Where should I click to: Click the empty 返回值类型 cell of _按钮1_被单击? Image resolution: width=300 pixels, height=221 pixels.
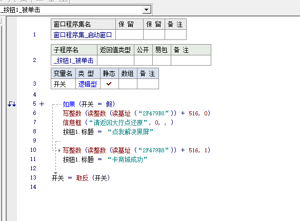coord(115,61)
